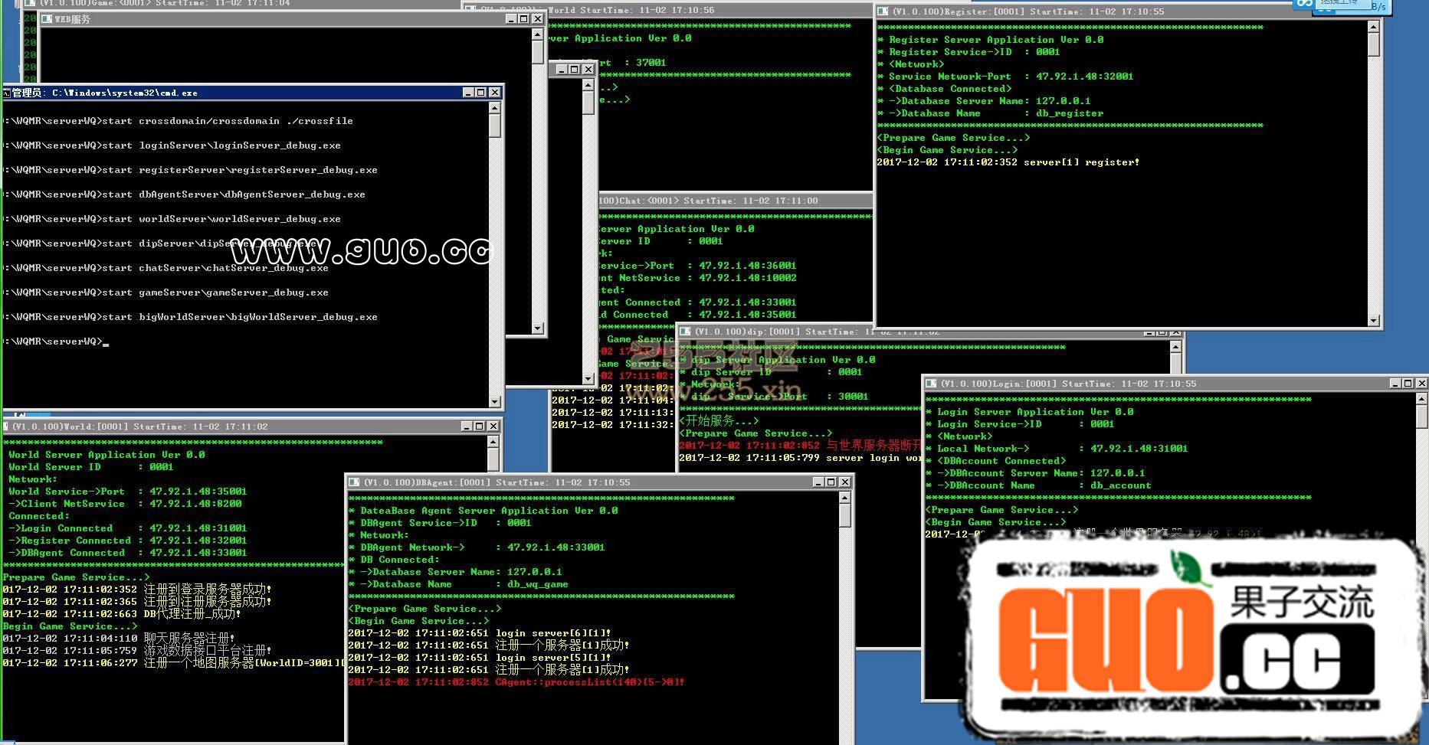Close the DBAgent console window
The height and width of the screenshot is (745, 1429).
pyautogui.click(x=845, y=482)
